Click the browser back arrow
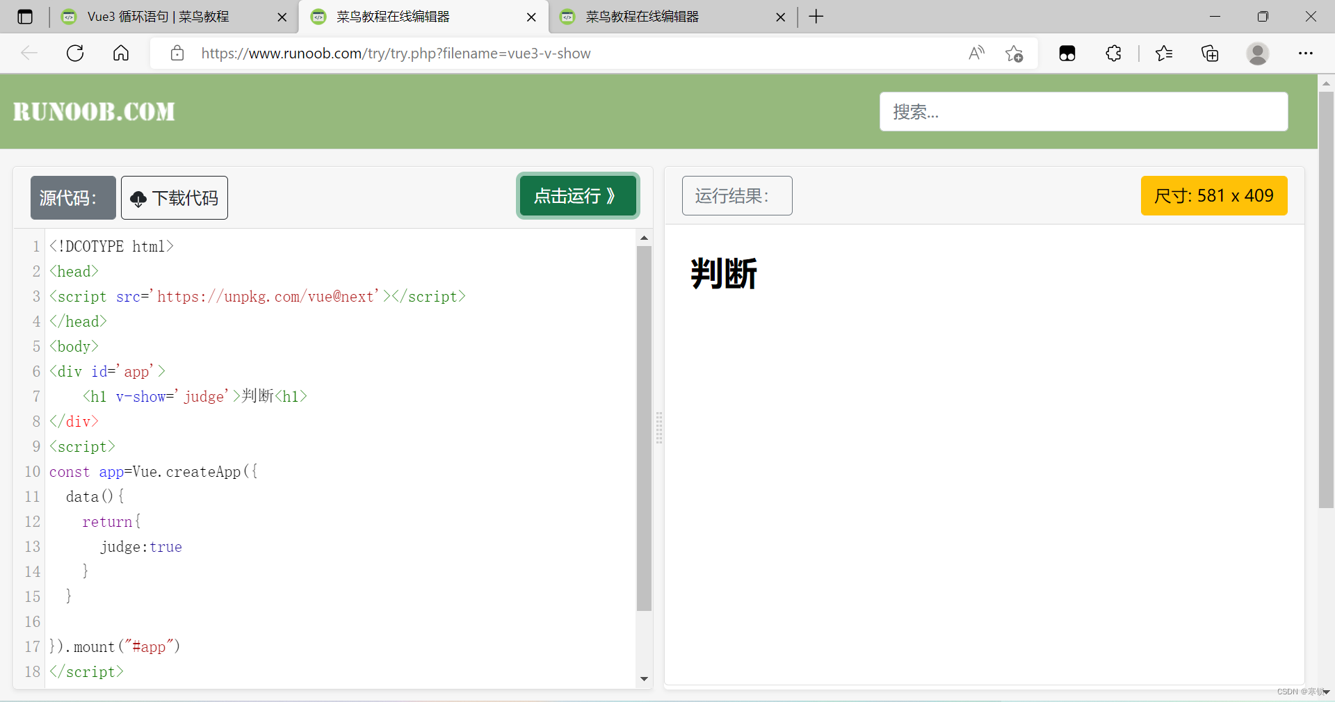 [x=29, y=54]
